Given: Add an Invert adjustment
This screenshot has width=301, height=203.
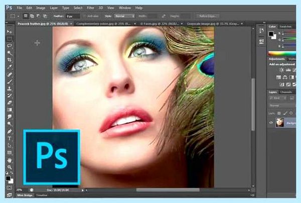Looking at the screenshot, I should point(282,84).
